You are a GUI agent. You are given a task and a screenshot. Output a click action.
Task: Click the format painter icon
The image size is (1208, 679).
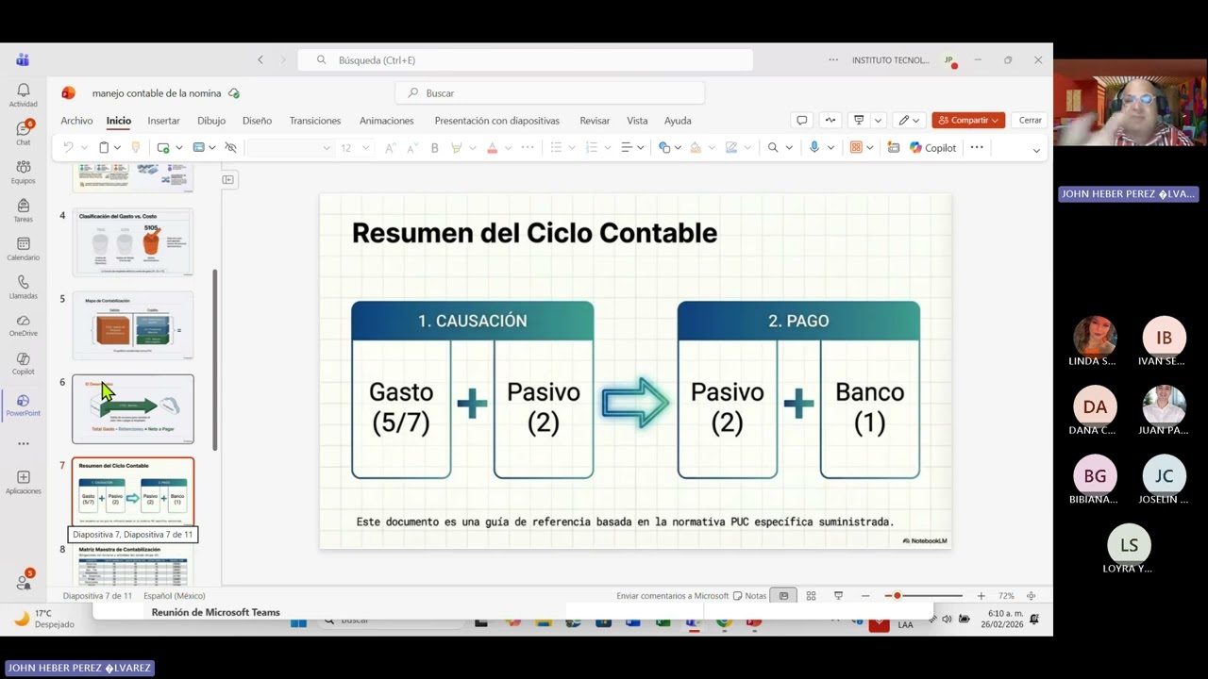(135, 148)
